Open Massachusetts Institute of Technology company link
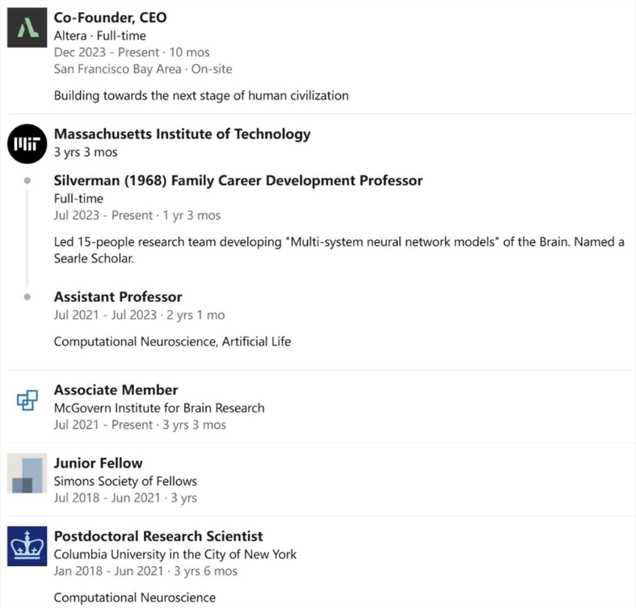This screenshot has width=636, height=608. click(182, 134)
